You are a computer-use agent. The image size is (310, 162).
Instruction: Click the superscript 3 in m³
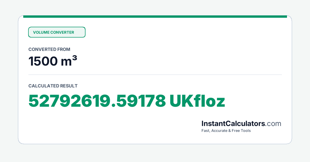[75, 59]
